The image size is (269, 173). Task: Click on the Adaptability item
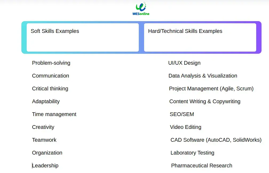tap(46, 101)
